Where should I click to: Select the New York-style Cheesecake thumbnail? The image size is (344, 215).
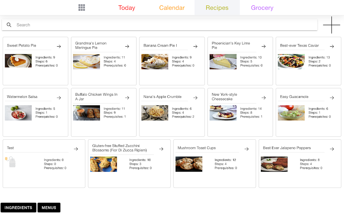(223, 113)
